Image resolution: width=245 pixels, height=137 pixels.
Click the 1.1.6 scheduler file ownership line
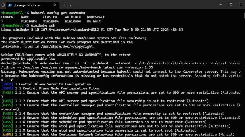pos(104,122)
